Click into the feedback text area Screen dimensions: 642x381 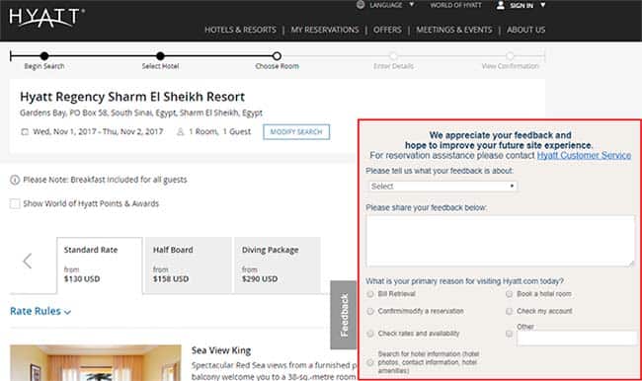coord(501,242)
